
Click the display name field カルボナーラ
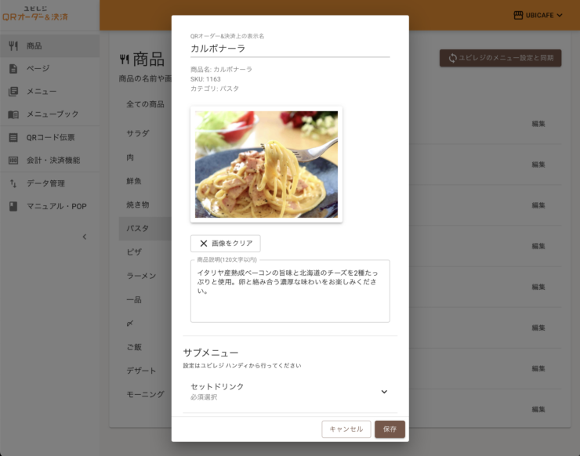pos(289,48)
